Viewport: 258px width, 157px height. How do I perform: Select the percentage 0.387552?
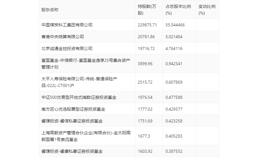(174, 151)
